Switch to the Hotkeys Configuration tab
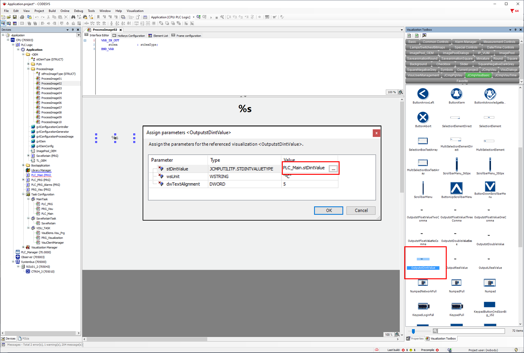The height and width of the screenshot is (353, 524). [x=129, y=36]
